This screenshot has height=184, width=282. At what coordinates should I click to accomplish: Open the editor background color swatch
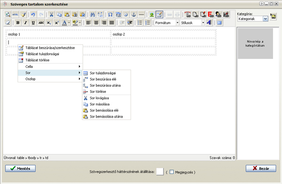pos(160,172)
